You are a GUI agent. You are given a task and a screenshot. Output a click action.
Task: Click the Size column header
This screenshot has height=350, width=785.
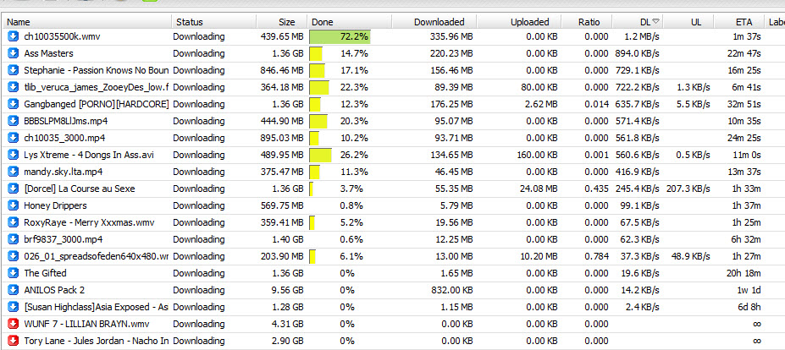pos(282,22)
